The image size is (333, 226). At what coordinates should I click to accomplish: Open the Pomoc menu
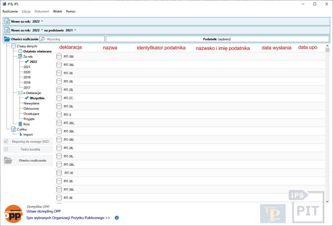(x=71, y=11)
